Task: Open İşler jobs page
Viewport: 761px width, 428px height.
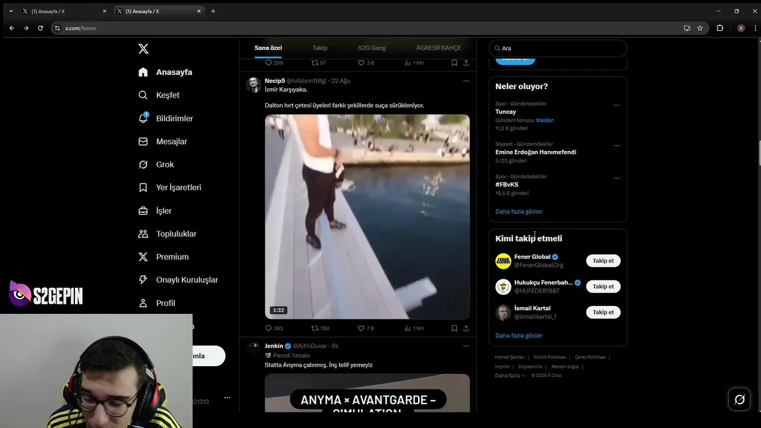Action: [x=155, y=211]
